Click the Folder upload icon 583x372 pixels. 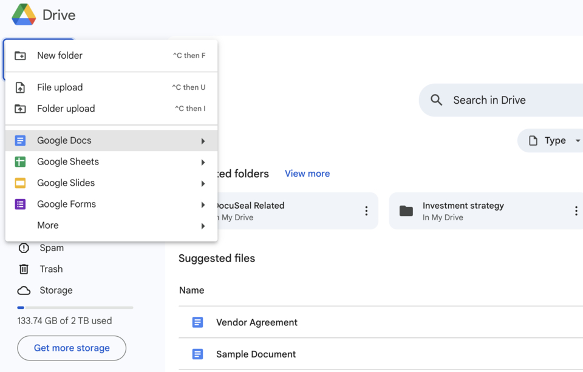pyautogui.click(x=20, y=109)
